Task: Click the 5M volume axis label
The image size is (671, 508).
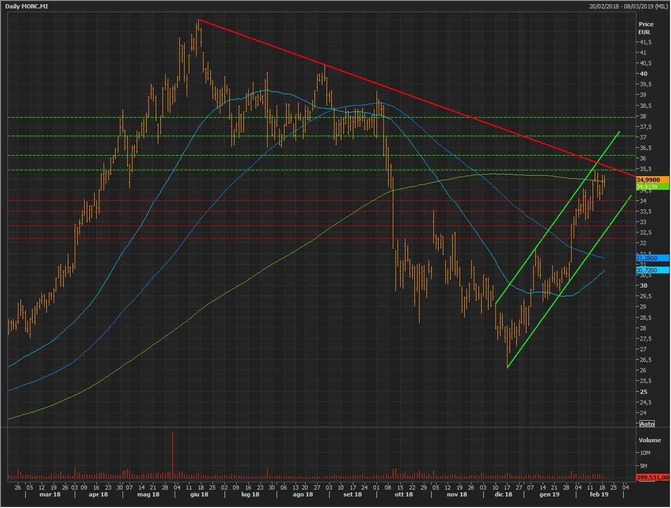Action: click(643, 466)
